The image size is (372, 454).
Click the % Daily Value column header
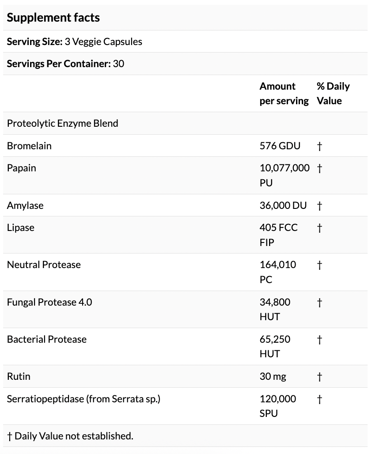(x=333, y=93)
